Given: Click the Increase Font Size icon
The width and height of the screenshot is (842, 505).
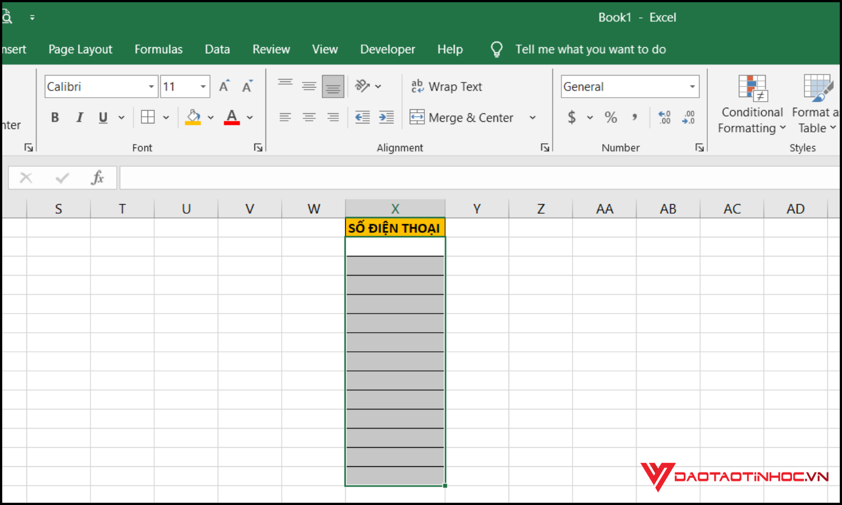Looking at the screenshot, I should 224,86.
